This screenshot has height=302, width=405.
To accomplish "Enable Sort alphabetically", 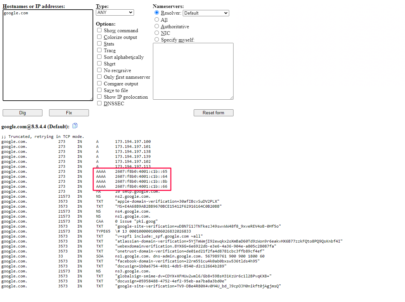I will [x=99, y=57].
